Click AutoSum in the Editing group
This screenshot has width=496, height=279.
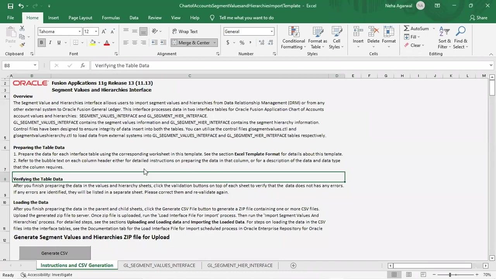(417, 29)
